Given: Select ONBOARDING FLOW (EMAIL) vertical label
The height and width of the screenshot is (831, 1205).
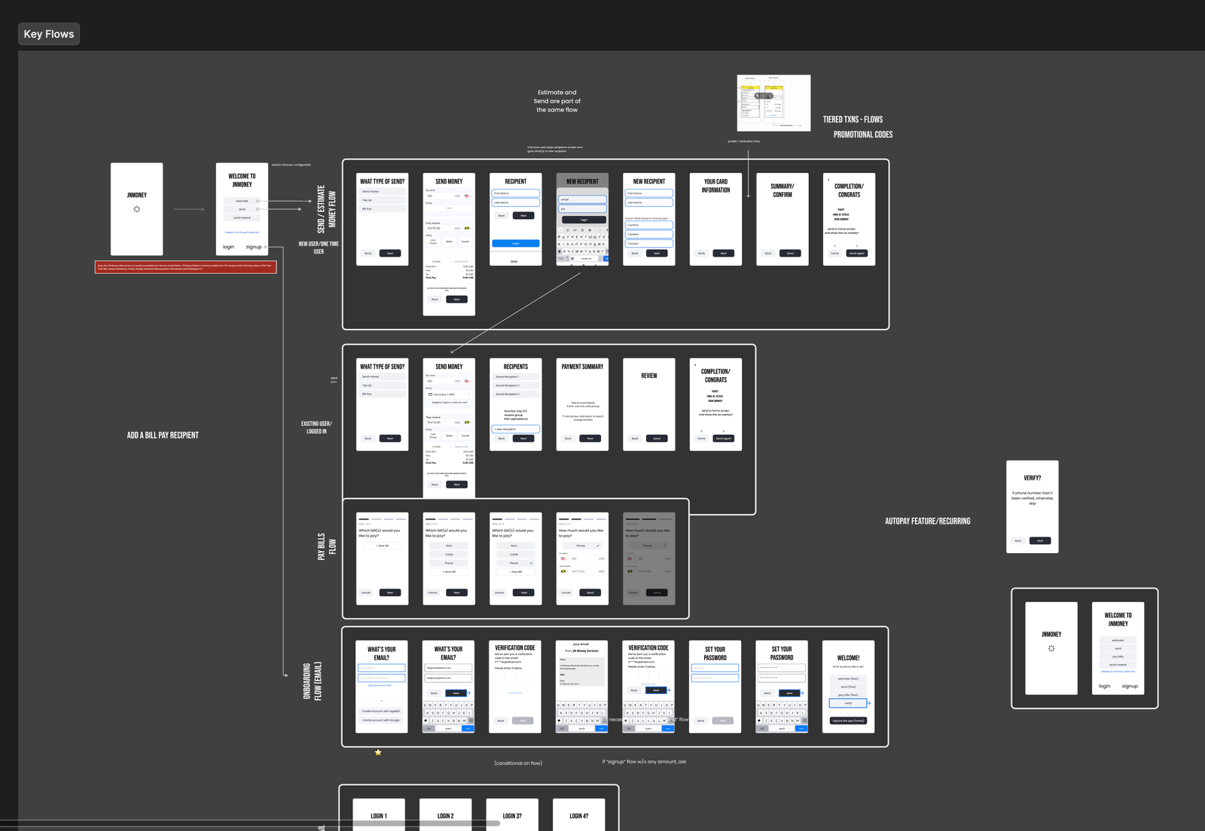Looking at the screenshot, I should (312, 680).
